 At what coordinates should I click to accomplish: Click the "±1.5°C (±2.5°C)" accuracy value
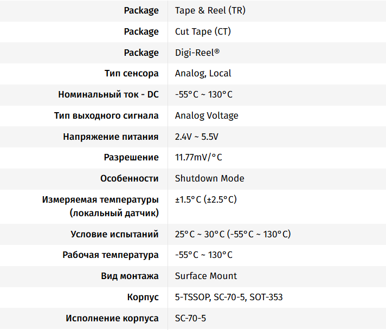coord(205,199)
